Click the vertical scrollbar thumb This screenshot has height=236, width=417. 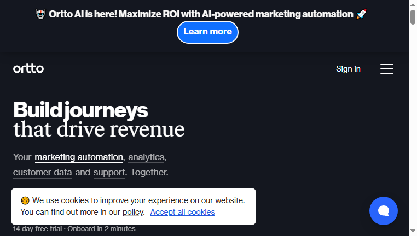click(x=413, y=17)
